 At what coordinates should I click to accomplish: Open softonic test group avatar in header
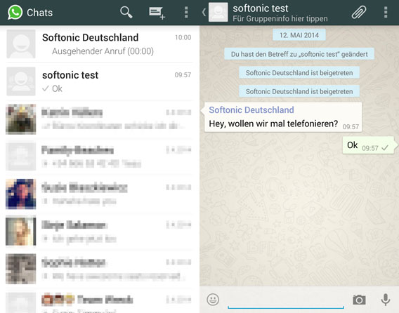(218, 12)
